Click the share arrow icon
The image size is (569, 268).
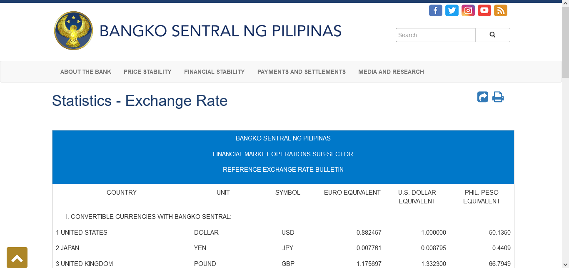(x=482, y=97)
